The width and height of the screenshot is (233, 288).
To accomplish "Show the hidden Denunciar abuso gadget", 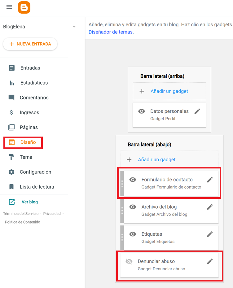I will [129, 261].
